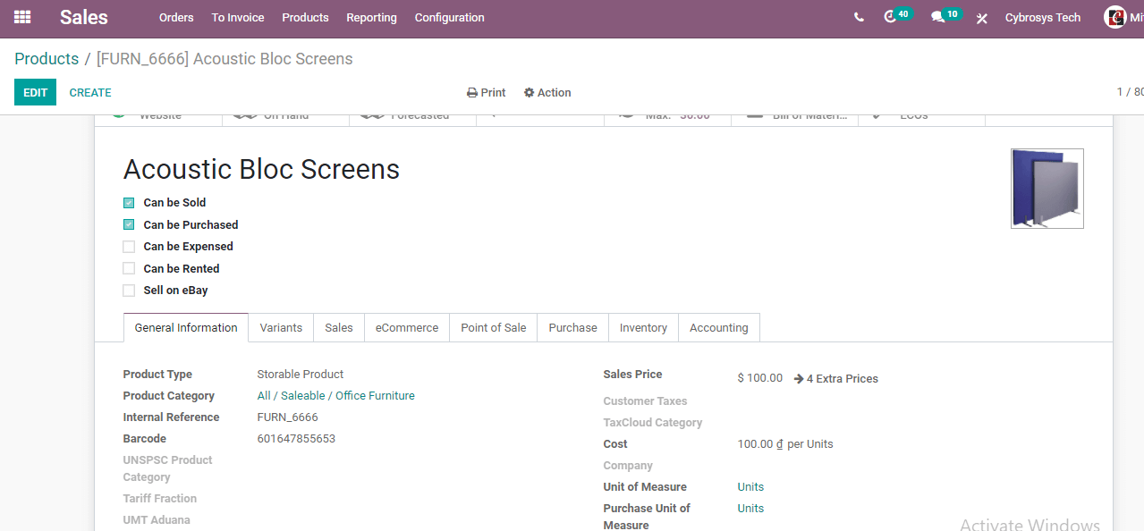The image size is (1144, 531).
Task: Switch to the Sales tab
Action: tap(339, 328)
